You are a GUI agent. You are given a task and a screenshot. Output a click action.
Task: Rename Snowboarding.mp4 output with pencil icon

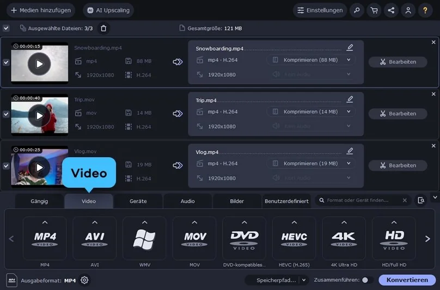click(350, 47)
